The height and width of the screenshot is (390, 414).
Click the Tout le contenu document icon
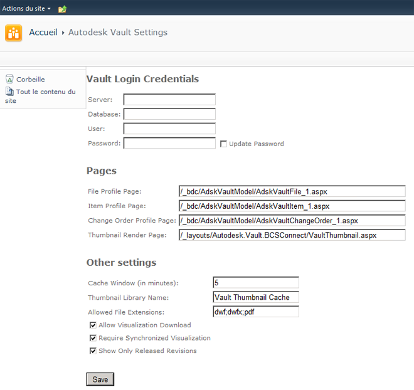tap(9, 92)
